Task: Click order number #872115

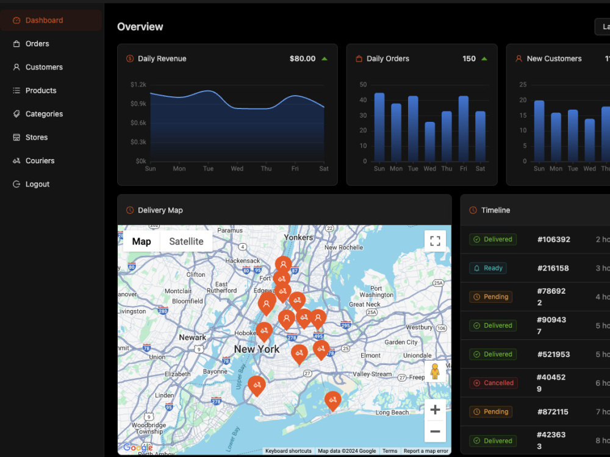Action: tap(553, 412)
